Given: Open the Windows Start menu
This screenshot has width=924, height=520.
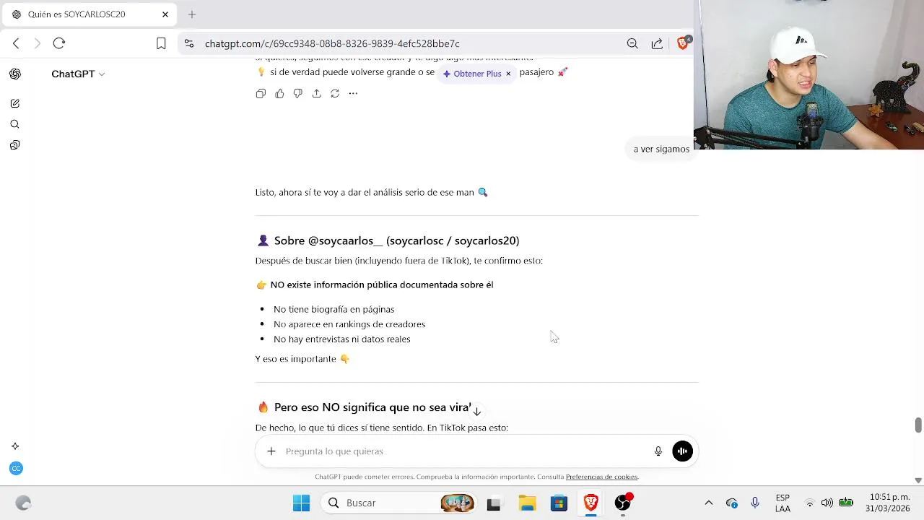Looking at the screenshot, I should click(301, 503).
